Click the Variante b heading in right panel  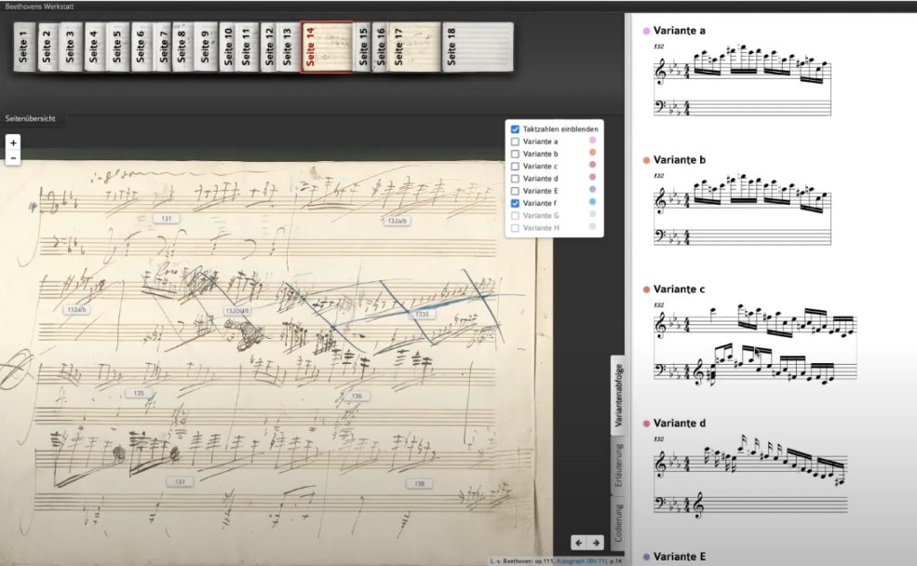[x=679, y=159]
